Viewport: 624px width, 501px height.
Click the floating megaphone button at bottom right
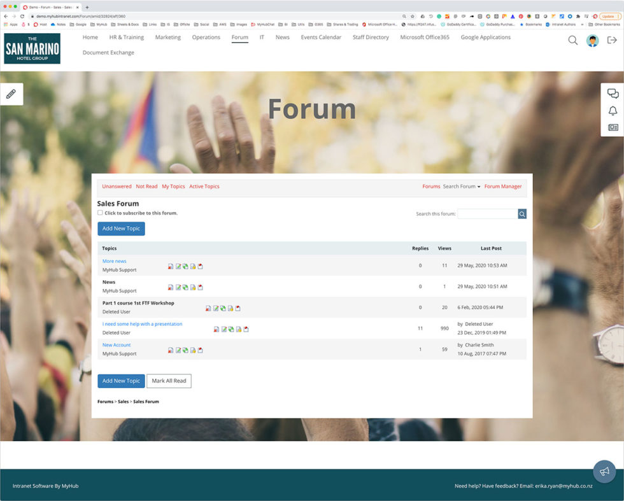pos(604,471)
